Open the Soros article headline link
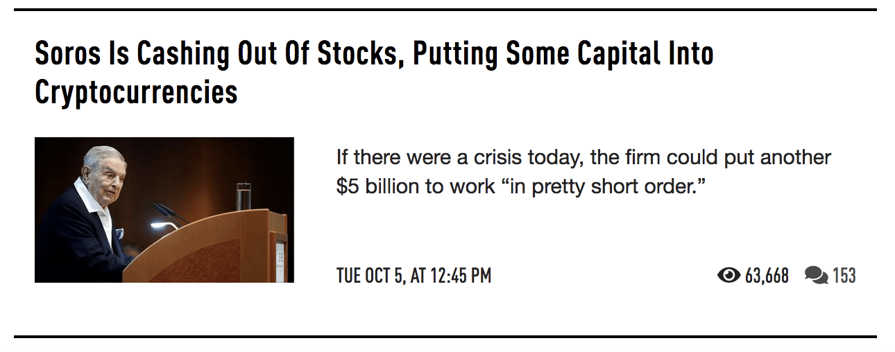 tap(373, 54)
